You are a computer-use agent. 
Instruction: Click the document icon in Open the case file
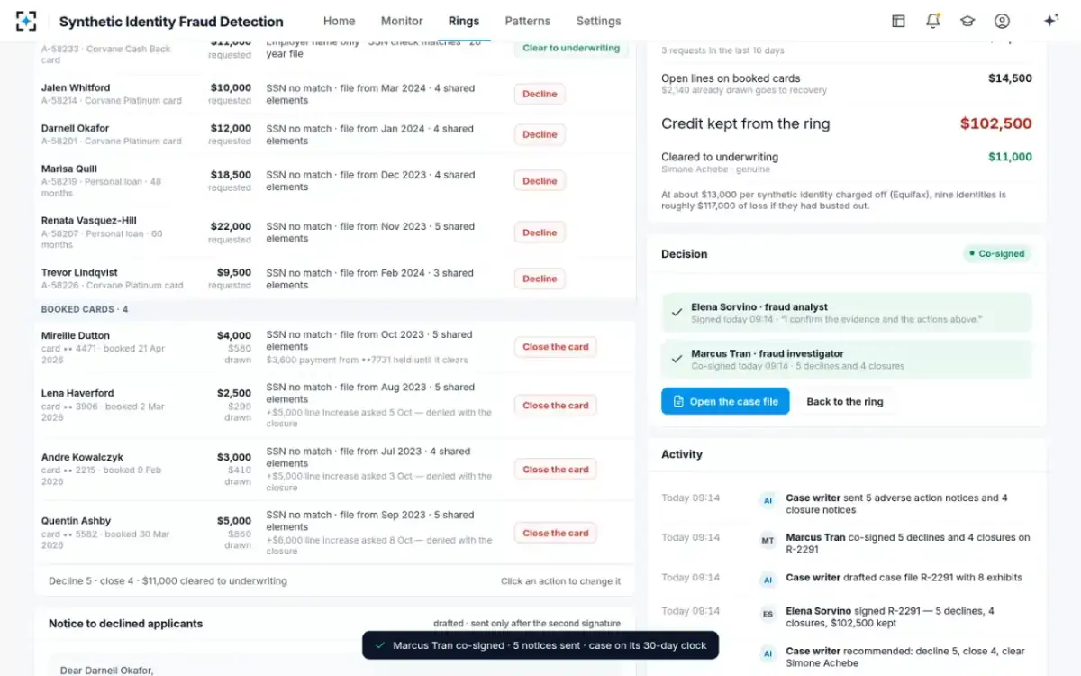pos(678,402)
